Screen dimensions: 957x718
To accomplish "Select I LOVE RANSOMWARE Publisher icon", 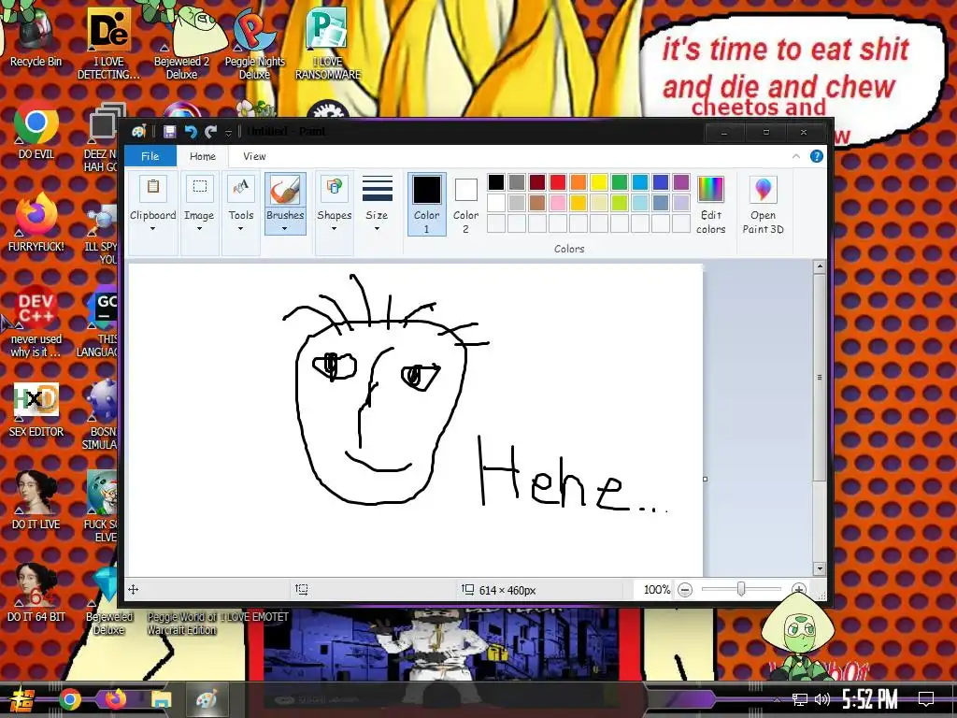I will pyautogui.click(x=328, y=43).
